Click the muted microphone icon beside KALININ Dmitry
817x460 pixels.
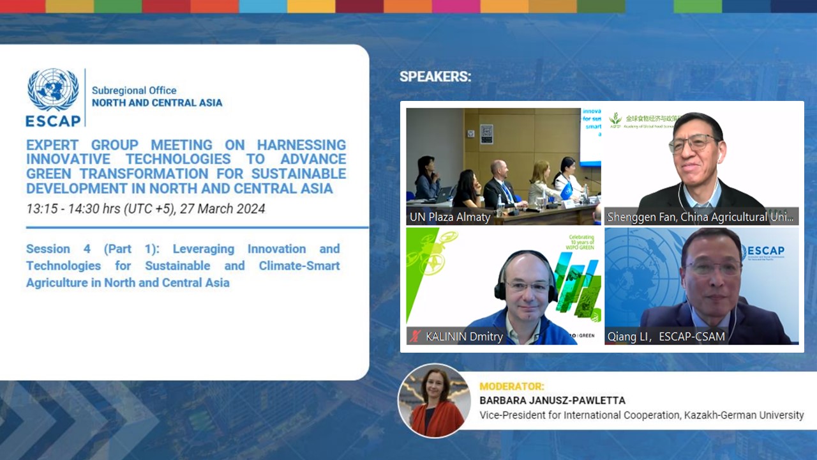(416, 336)
